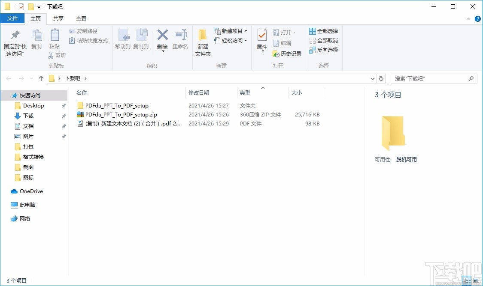Click inside the 搜索"下载吧" search box
This screenshot has width=483, height=286.
429,78
